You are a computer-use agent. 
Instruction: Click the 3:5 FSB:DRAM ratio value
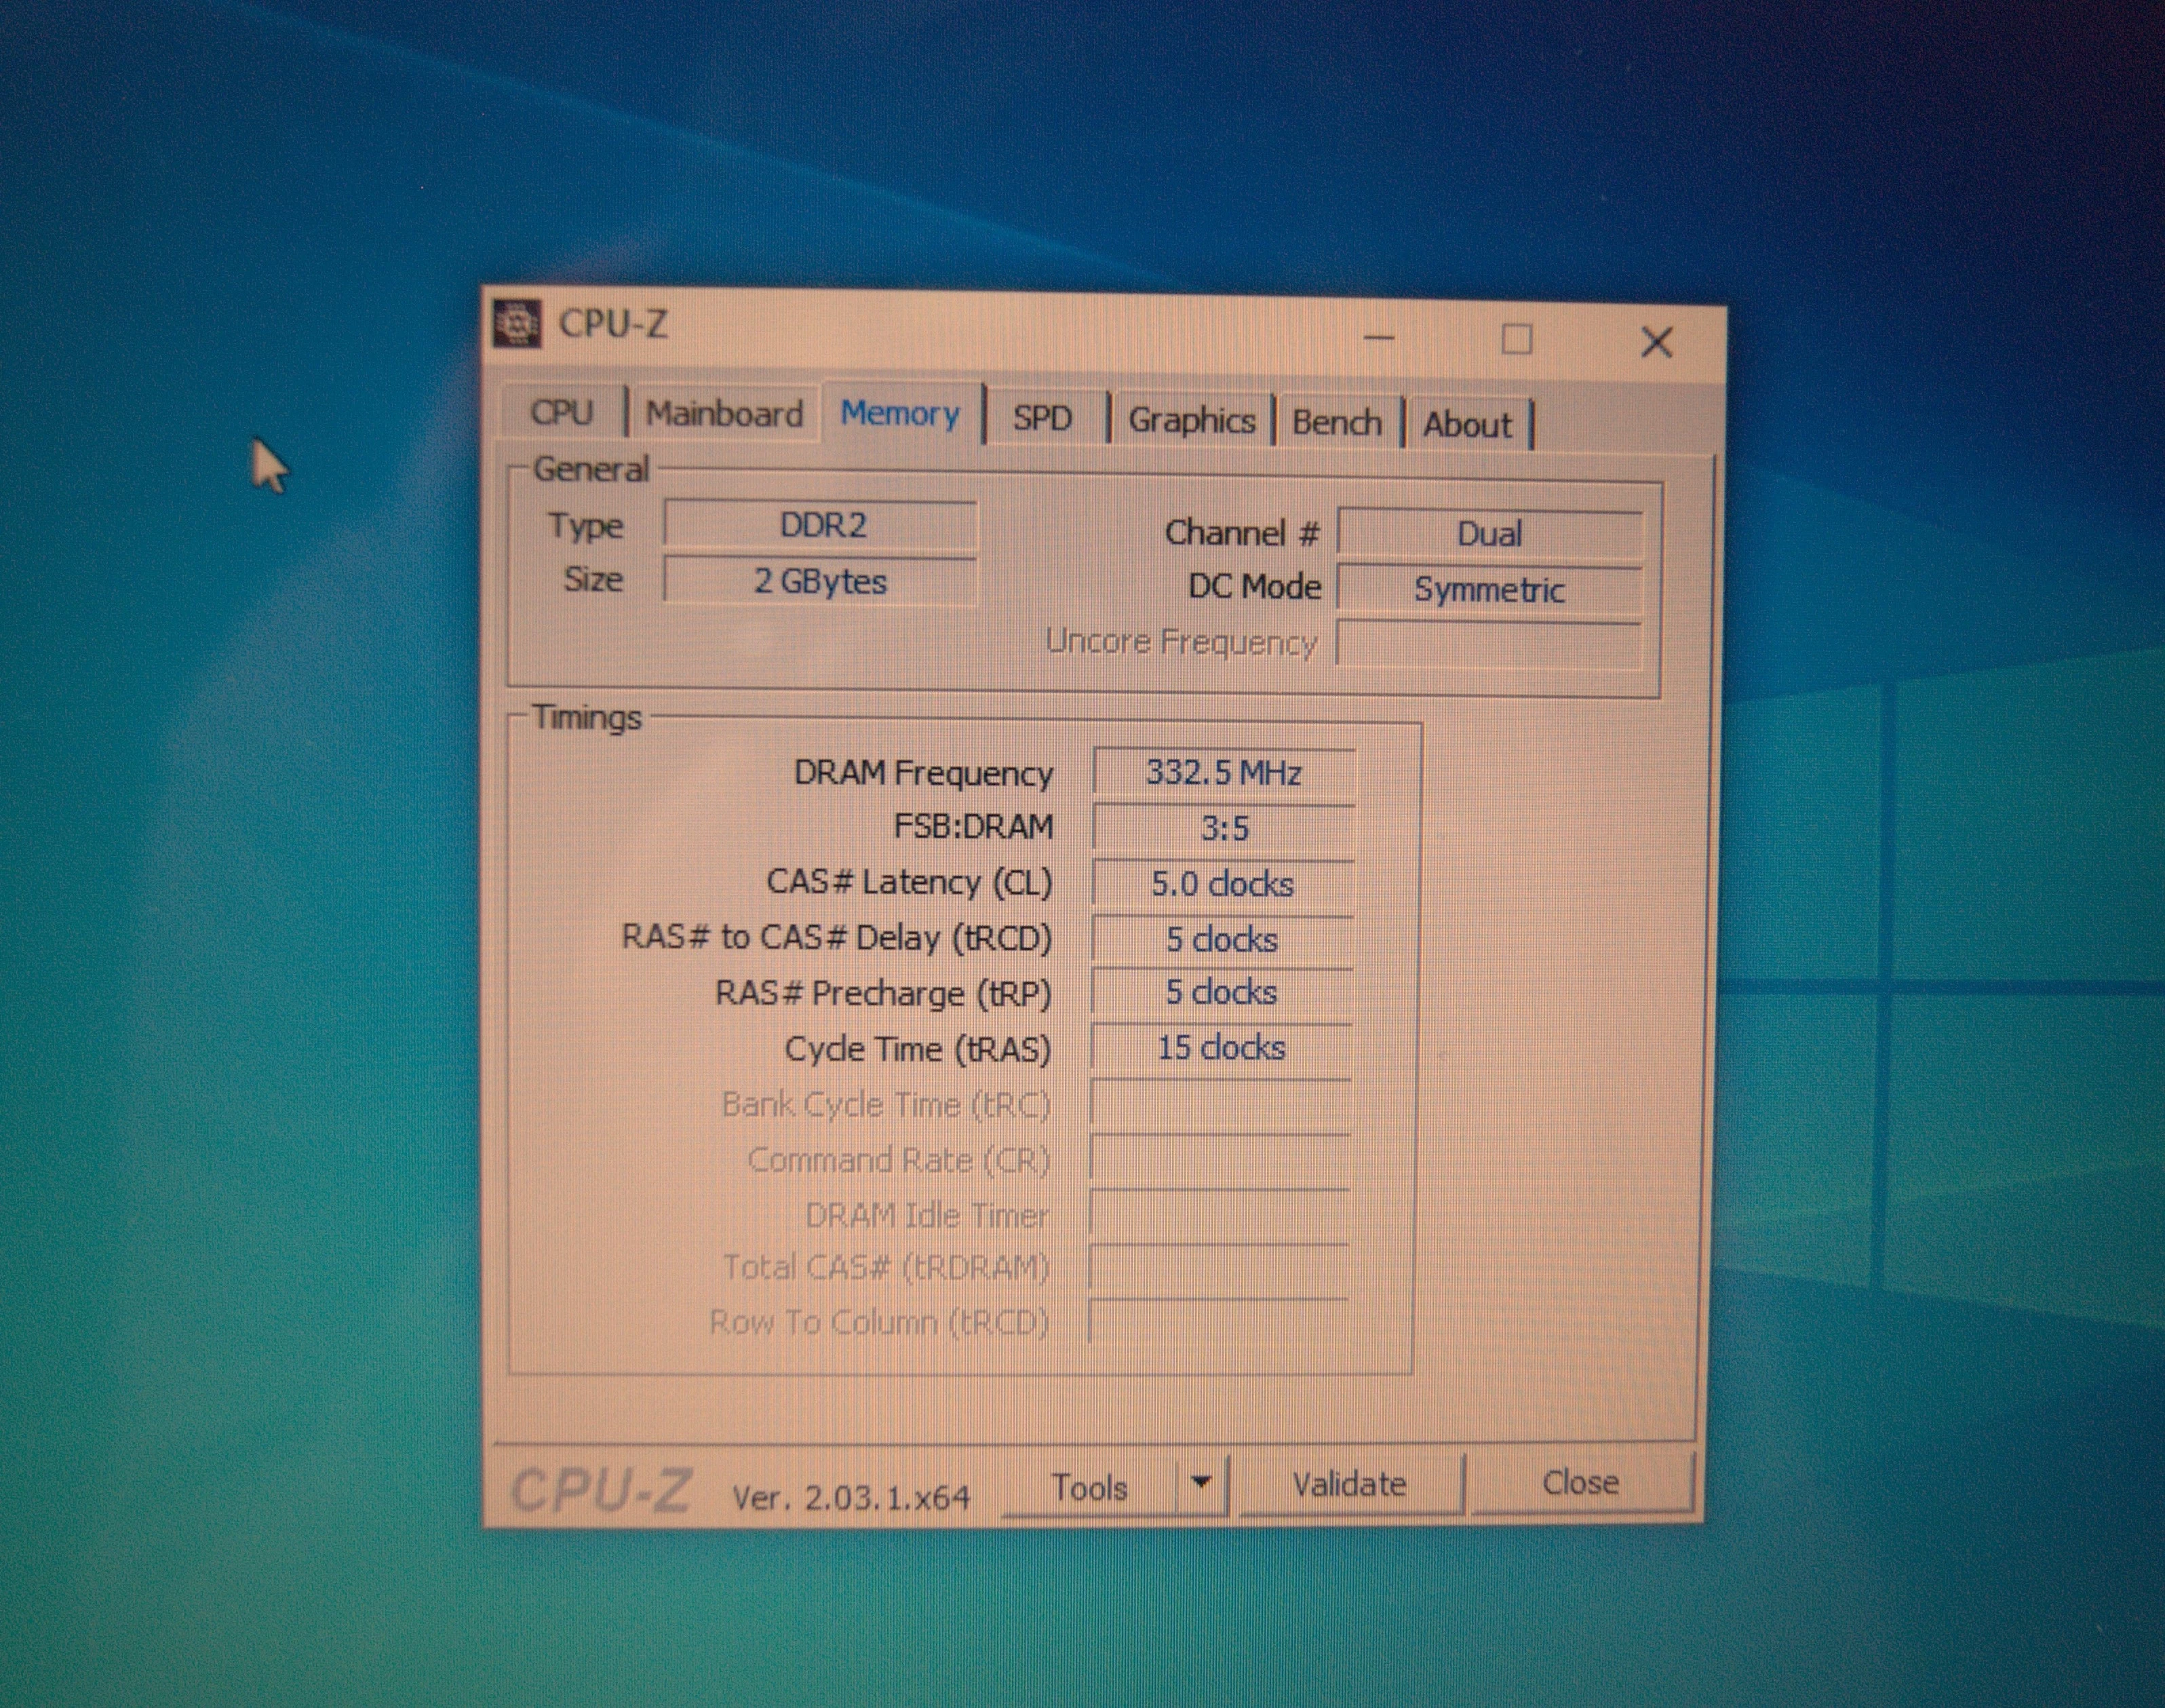1224,828
